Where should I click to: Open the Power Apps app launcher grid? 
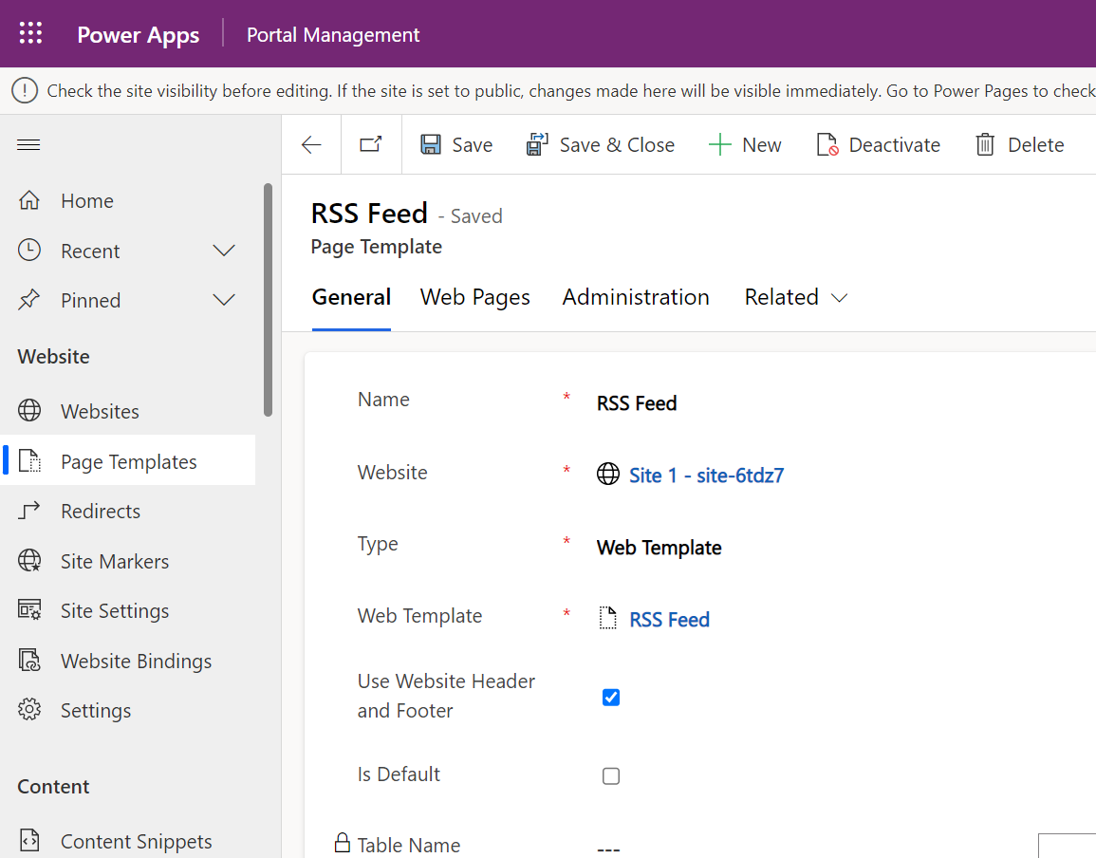click(x=30, y=32)
